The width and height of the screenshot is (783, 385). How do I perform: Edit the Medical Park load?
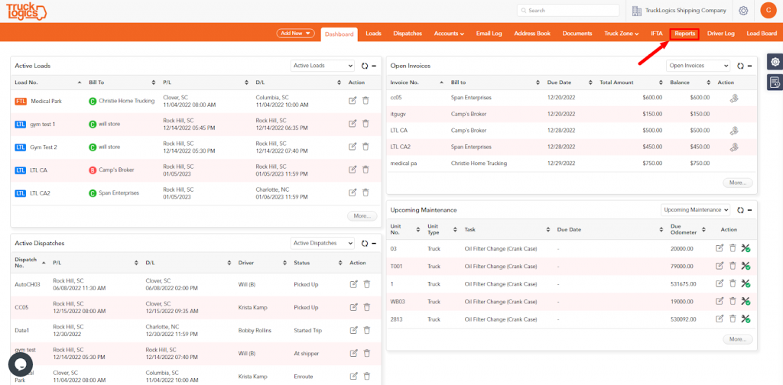(x=353, y=101)
